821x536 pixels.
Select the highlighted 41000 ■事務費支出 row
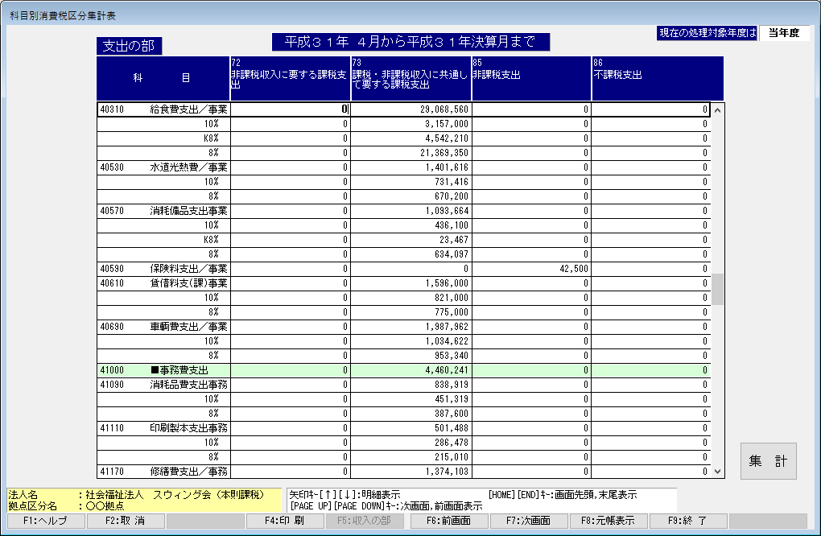(x=163, y=370)
